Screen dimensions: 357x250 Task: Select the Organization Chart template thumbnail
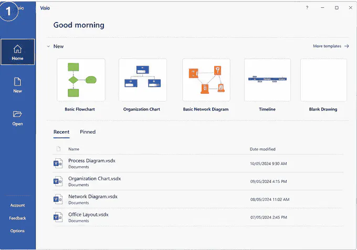[x=143, y=80]
